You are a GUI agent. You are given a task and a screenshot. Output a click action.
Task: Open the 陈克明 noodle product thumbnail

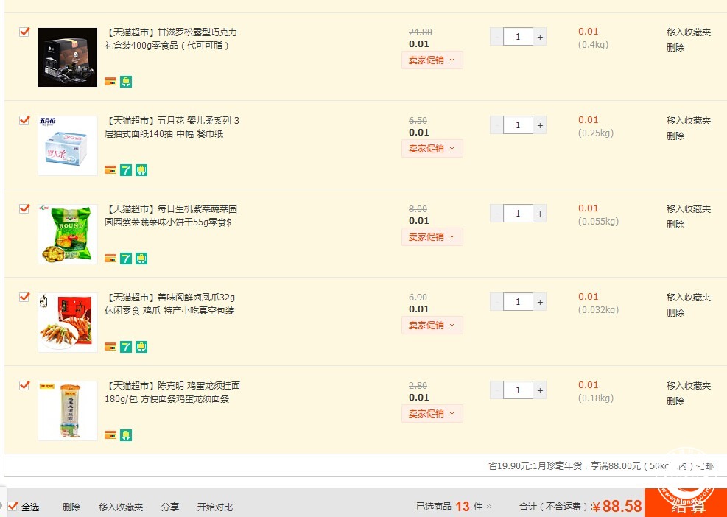click(68, 411)
